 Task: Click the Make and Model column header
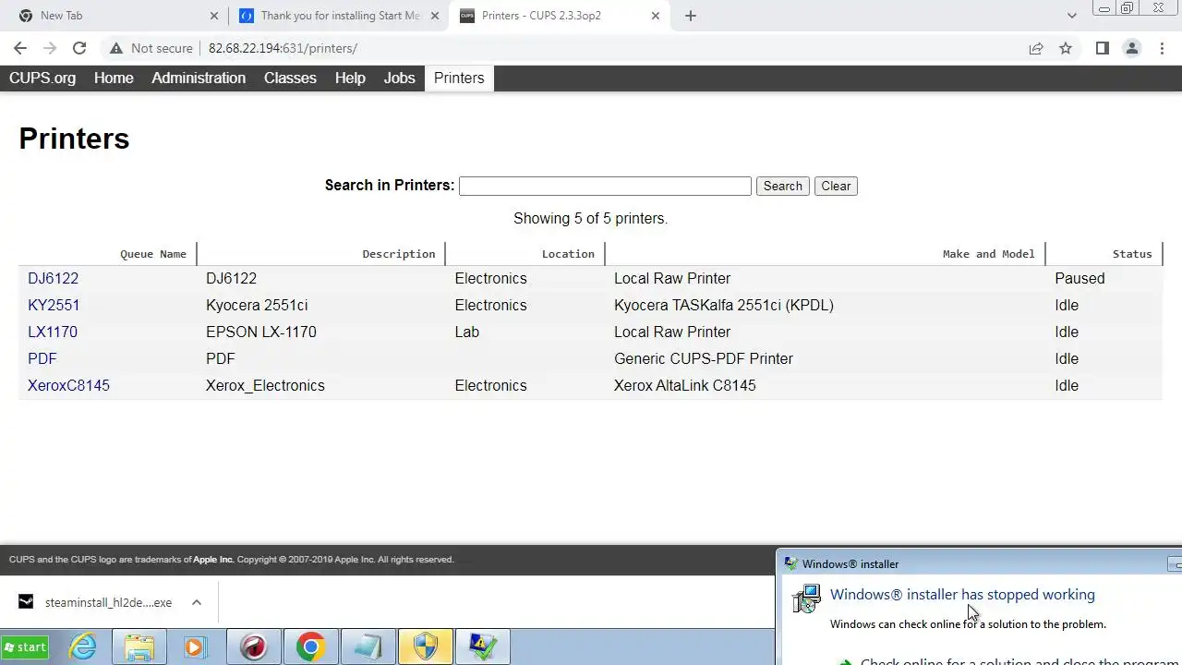pyautogui.click(x=988, y=254)
